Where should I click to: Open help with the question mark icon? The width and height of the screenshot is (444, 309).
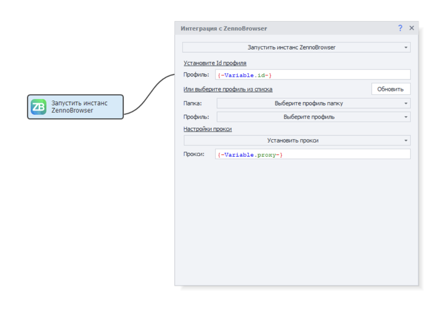(400, 28)
